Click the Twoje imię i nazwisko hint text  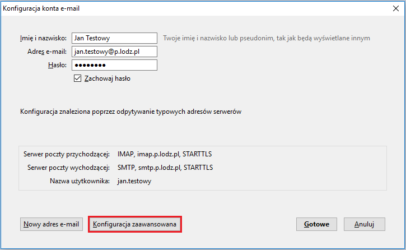pos(267,38)
